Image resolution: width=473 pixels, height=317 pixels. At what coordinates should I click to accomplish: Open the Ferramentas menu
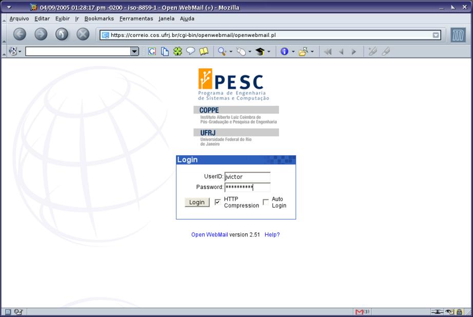(x=136, y=18)
